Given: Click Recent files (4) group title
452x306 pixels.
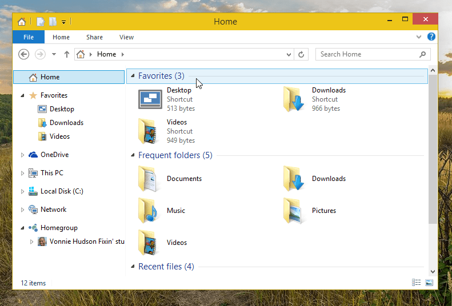Looking at the screenshot, I should (x=166, y=267).
